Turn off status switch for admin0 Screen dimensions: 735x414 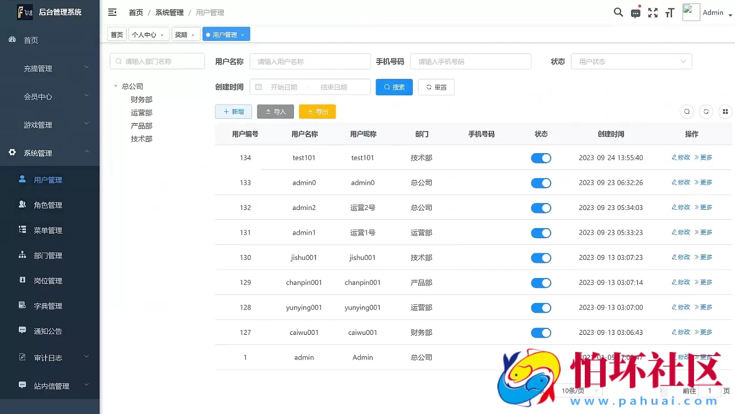point(541,183)
